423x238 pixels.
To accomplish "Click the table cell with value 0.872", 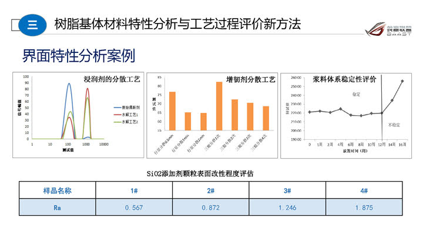I will click(211, 207).
